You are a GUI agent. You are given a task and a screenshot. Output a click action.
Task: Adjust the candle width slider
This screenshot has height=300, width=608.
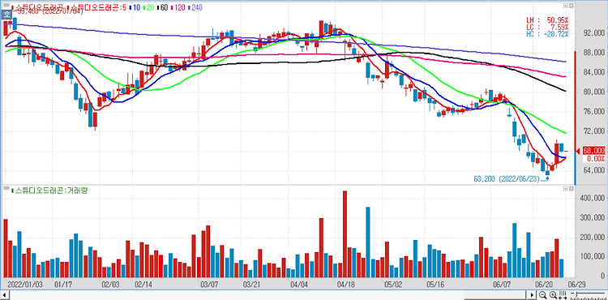coord(576,294)
